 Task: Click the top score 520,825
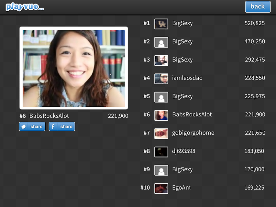tap(255, 23)
